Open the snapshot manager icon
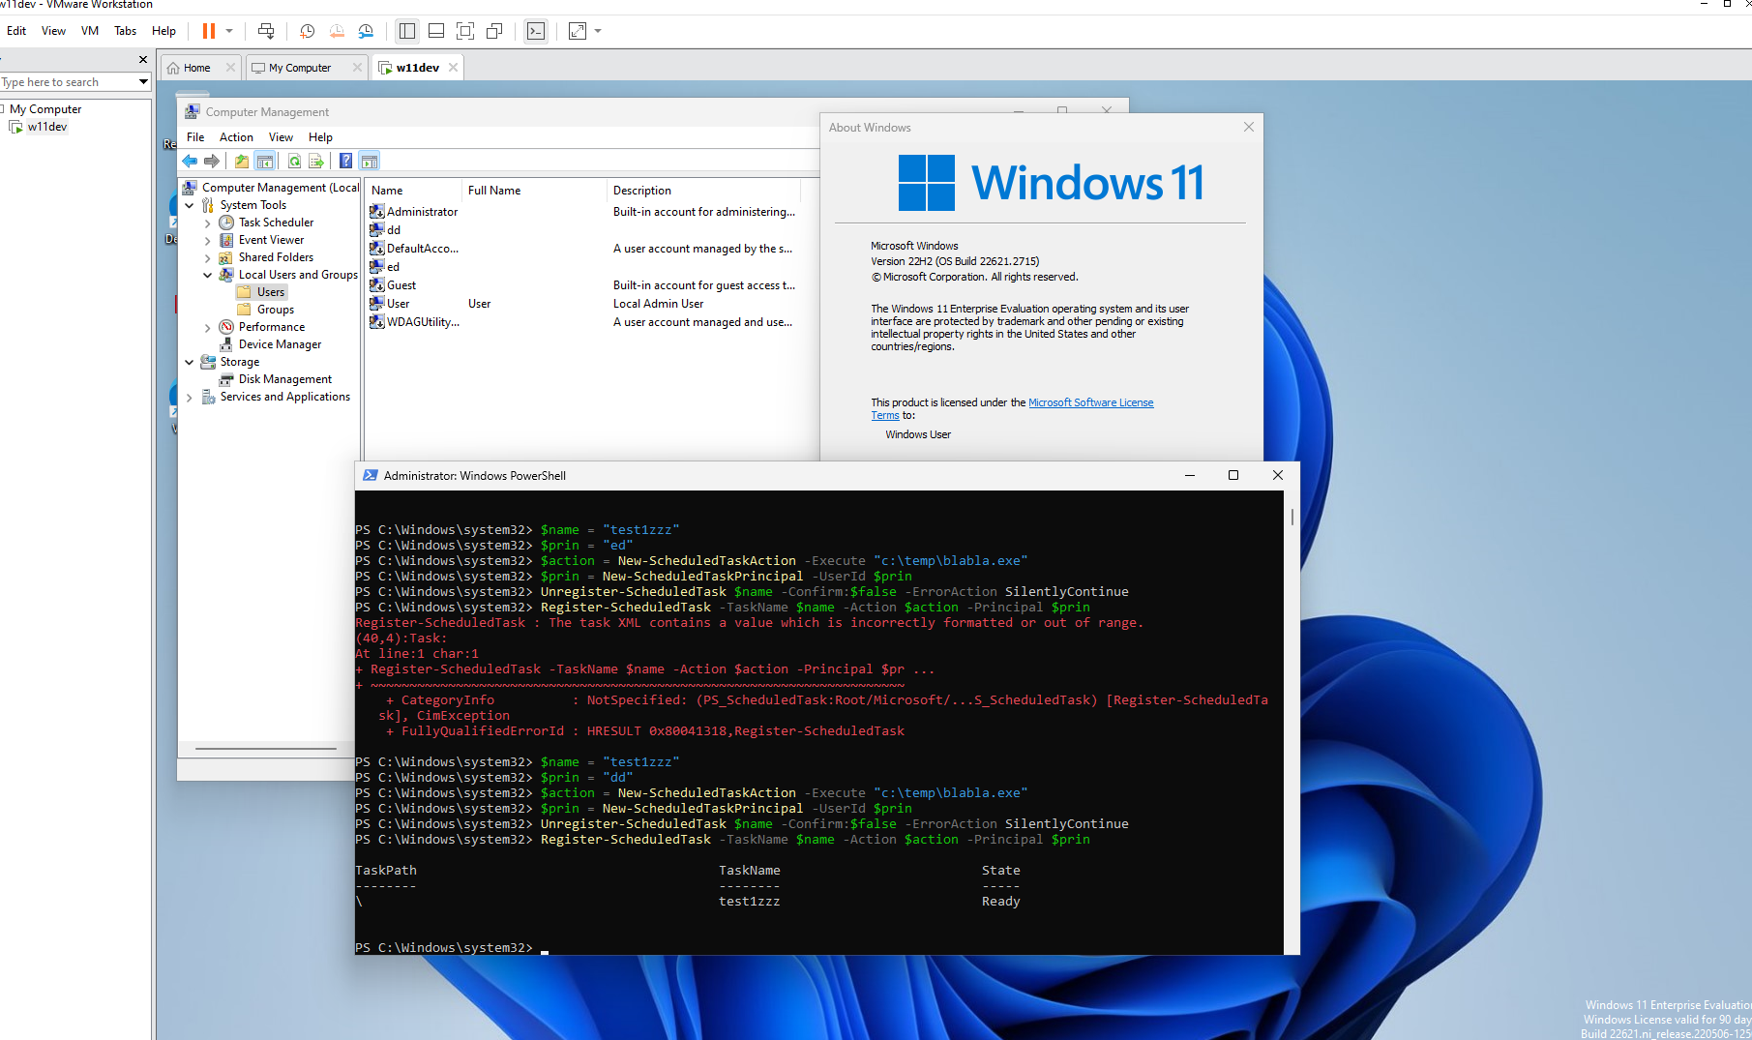The width and height of the screenshot is (1752, 1040). point(366,31)
